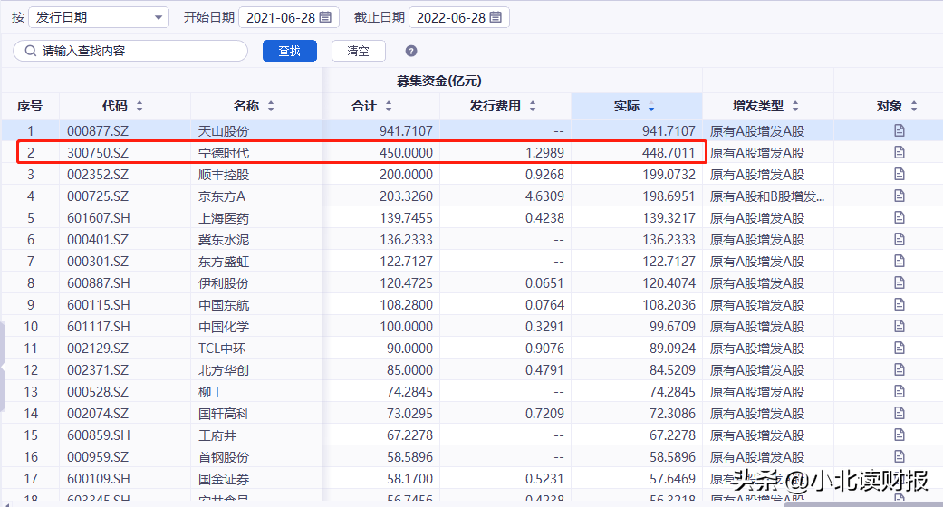943x507 pixels.
Task: Click the search magnifier icon
Action: click(x=30, y=51)
